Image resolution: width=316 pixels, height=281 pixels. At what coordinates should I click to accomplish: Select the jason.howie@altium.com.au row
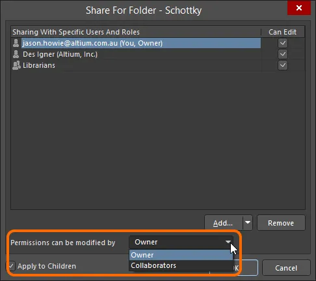coord(141,43)
